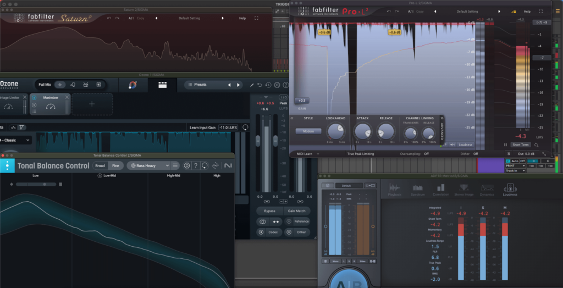Image resolution: width=563 pixels, height=288 pixels.
Task: Toggle Saturn 2 full screen icon
Action: pyautogui.click(x=256, y=18)
